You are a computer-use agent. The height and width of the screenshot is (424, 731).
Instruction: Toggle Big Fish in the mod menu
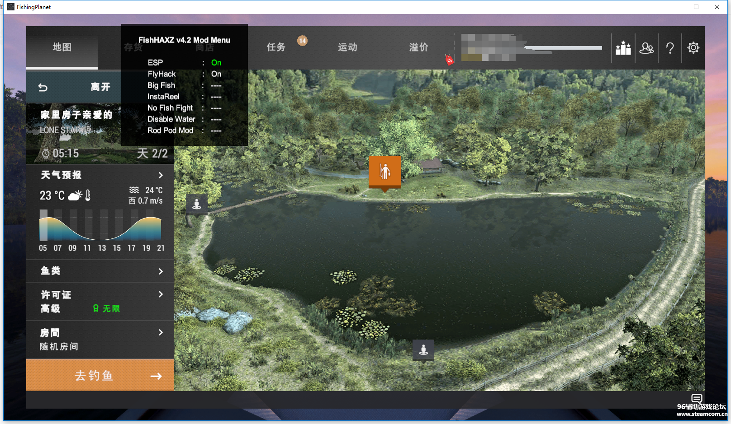click(185, 85)
